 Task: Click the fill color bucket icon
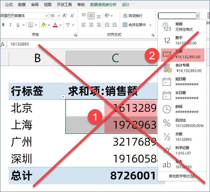pos(43,25)
